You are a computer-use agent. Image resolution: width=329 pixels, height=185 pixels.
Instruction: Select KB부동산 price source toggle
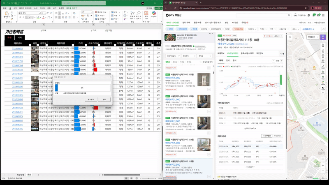tap(266, 136)
